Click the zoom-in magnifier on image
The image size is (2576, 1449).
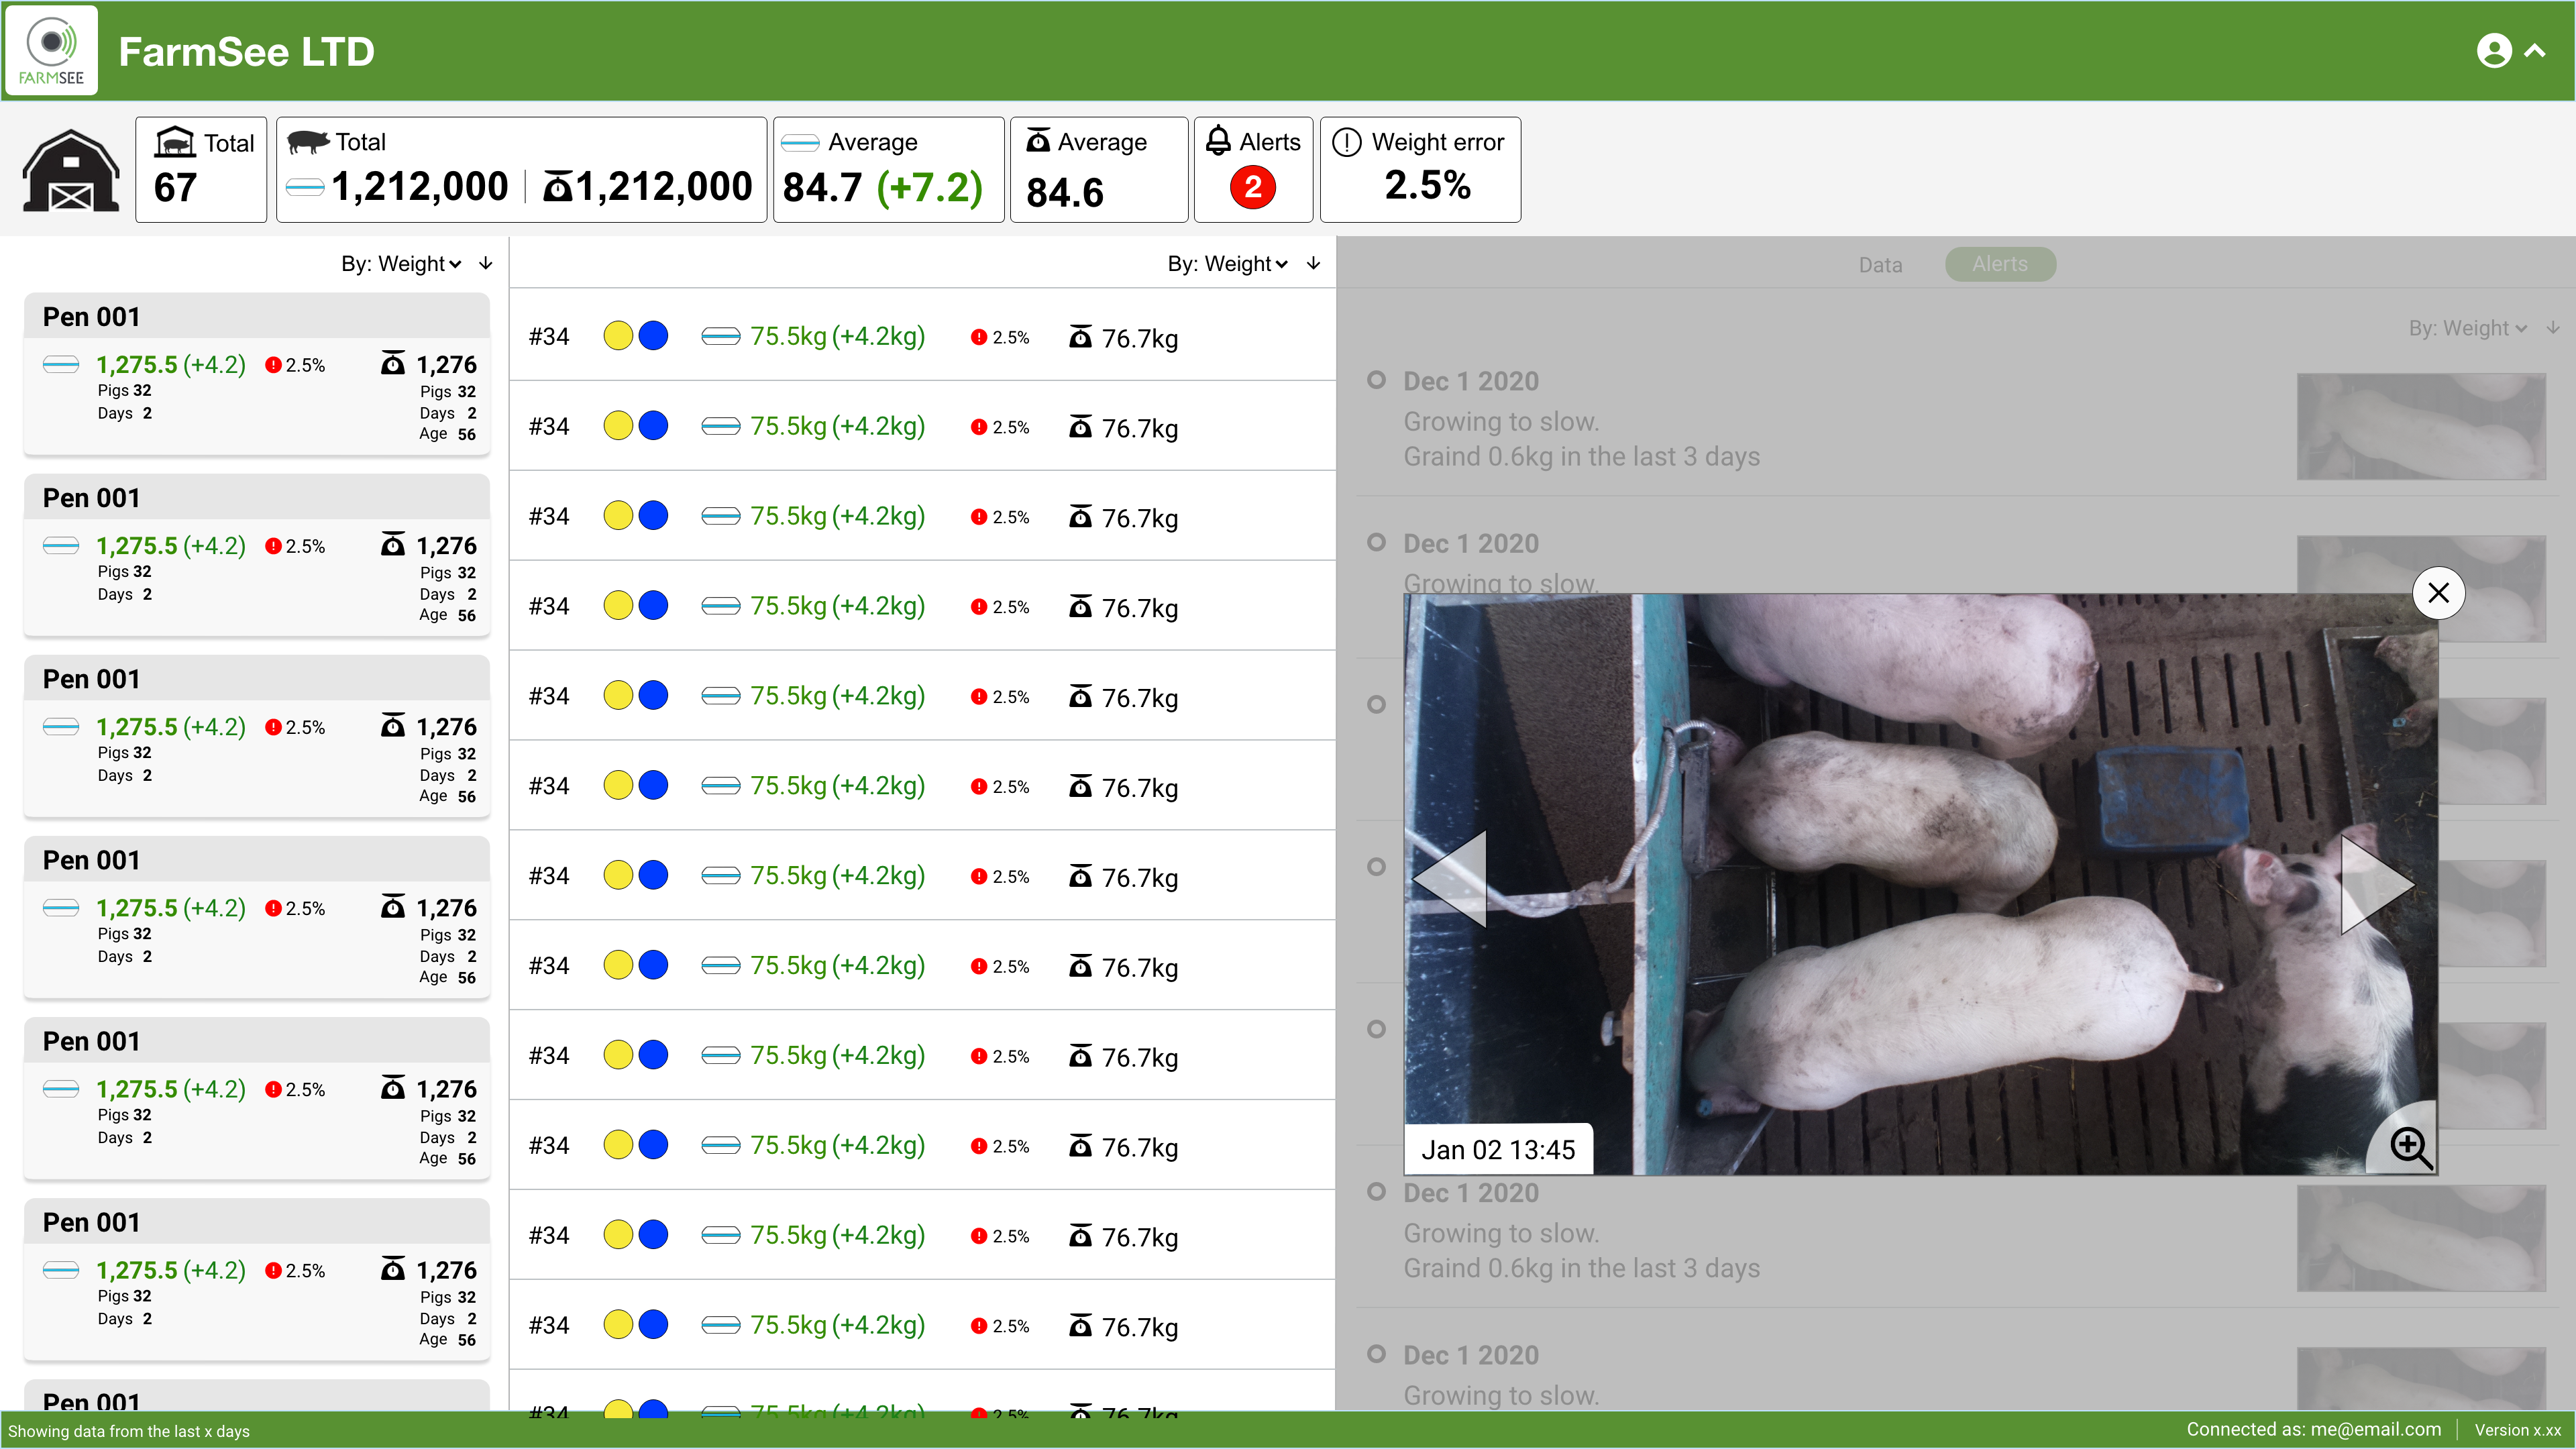click(x=2410, y=1147)
